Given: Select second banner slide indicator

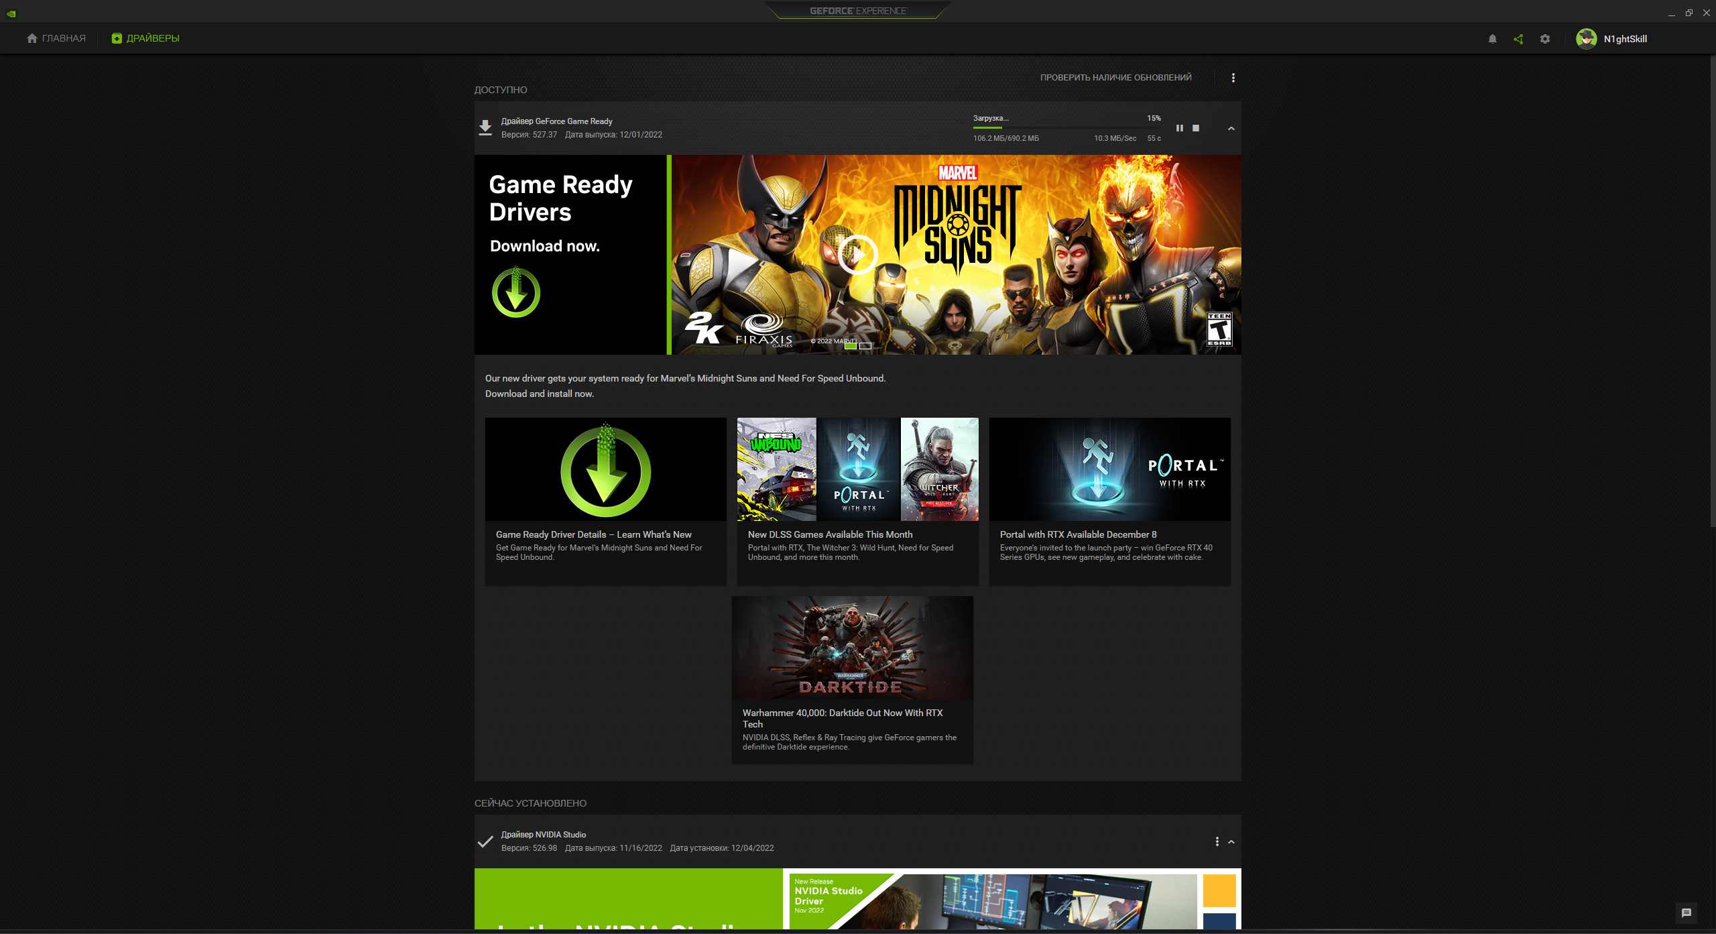Looking at the screenshot, I should tap(865, 346).
